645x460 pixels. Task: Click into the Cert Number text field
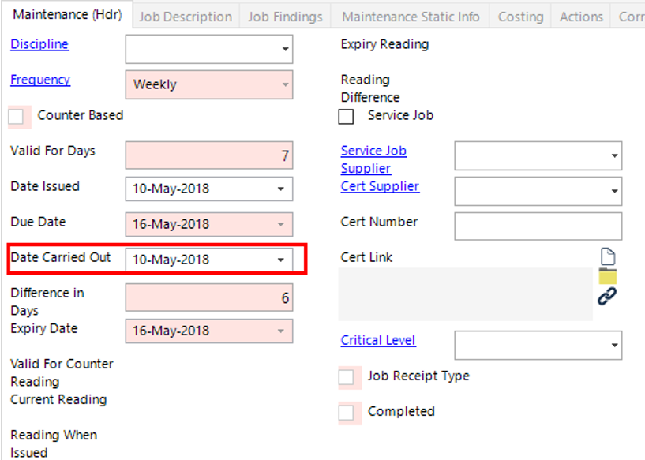[x=538, y=226]
